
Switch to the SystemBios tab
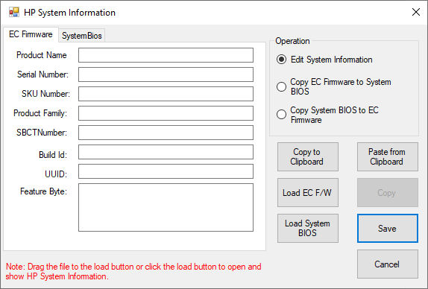(x=81, y=36)
